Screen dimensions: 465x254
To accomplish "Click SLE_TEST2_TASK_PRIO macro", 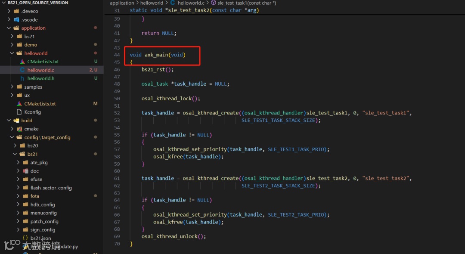I will (x=296, y=214).
